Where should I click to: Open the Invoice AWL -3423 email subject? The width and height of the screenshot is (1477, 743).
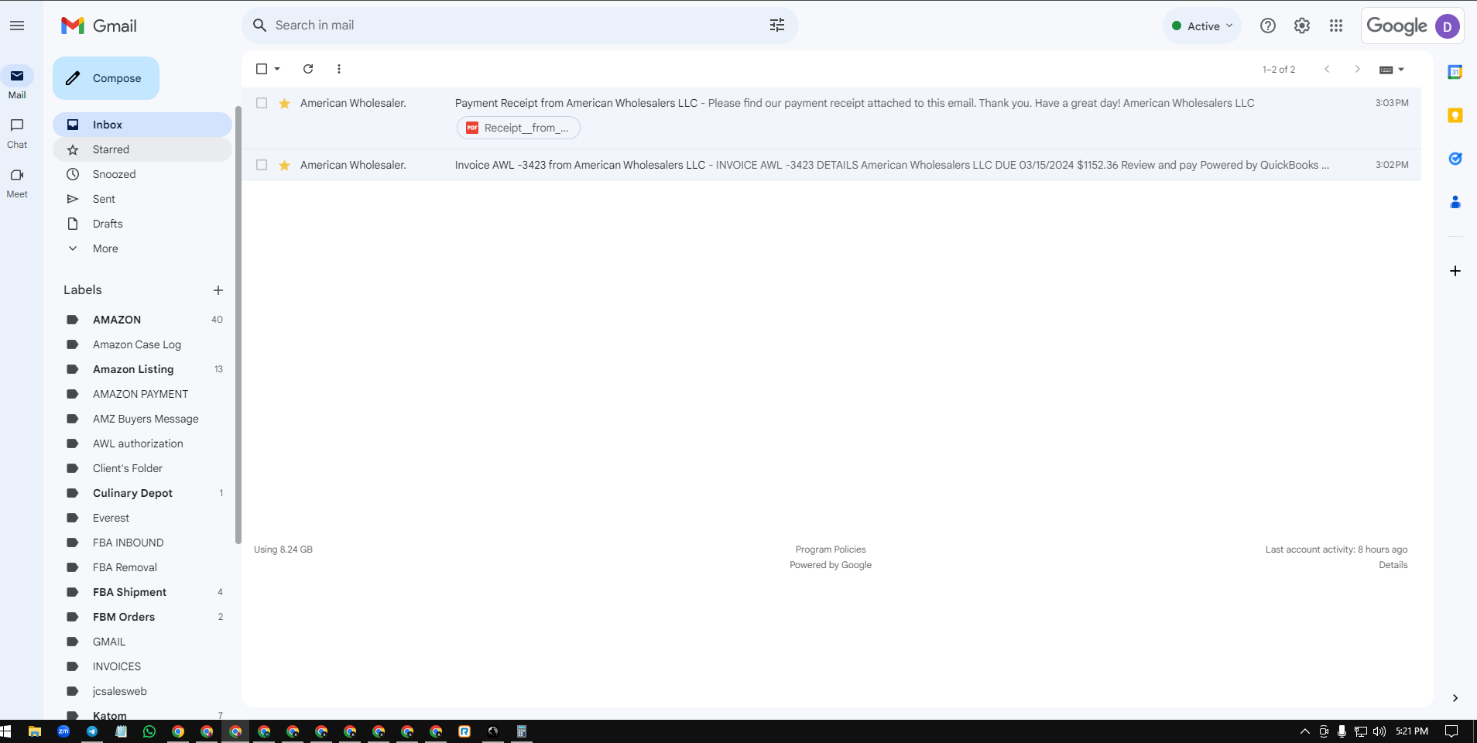[580, 165]
